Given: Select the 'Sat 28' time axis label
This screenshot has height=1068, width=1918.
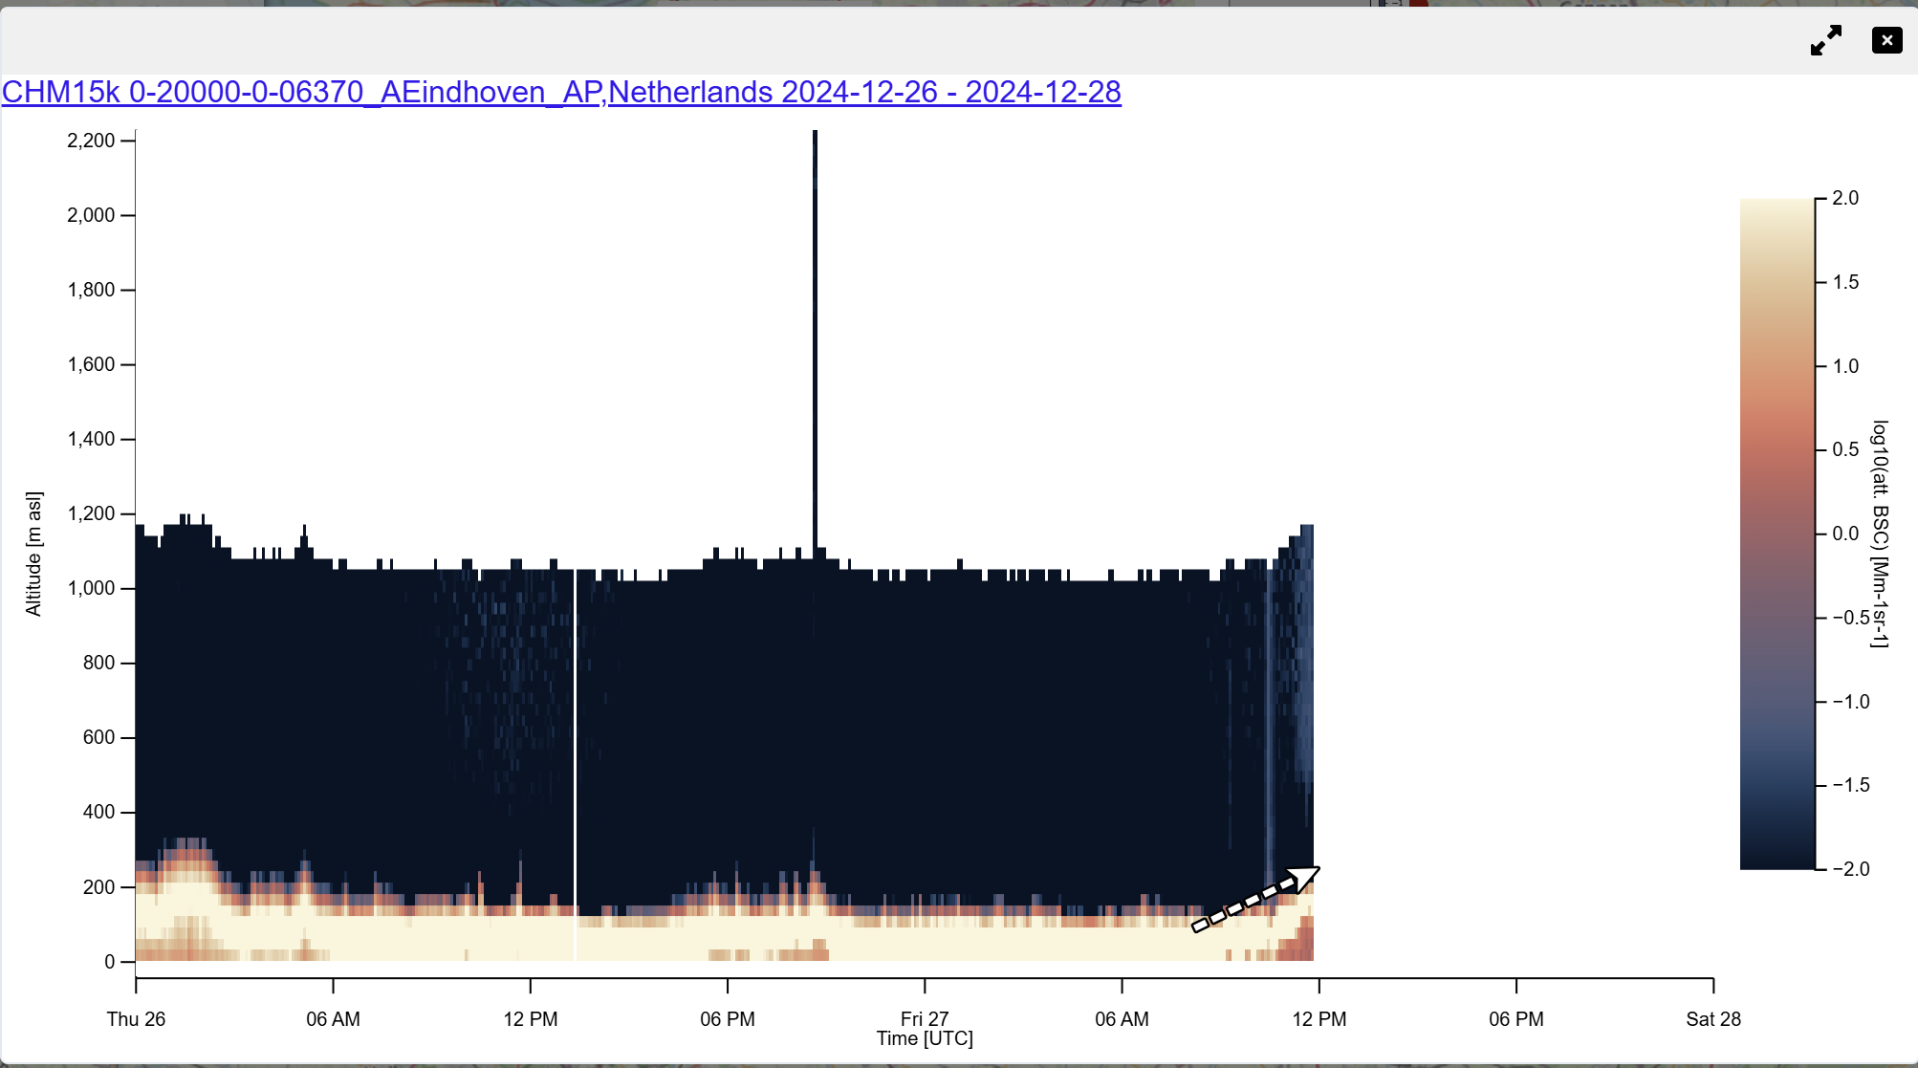Looking at the screenshot, I should 1712,1019.
